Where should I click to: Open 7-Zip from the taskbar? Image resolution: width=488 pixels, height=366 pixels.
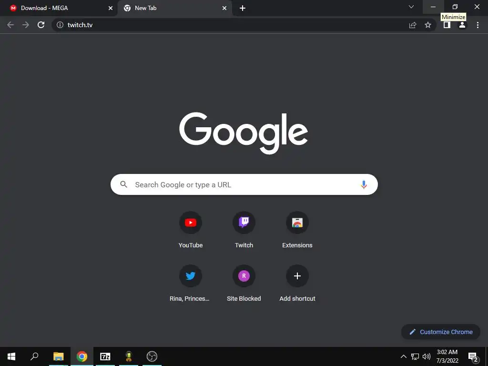[105, 356]
